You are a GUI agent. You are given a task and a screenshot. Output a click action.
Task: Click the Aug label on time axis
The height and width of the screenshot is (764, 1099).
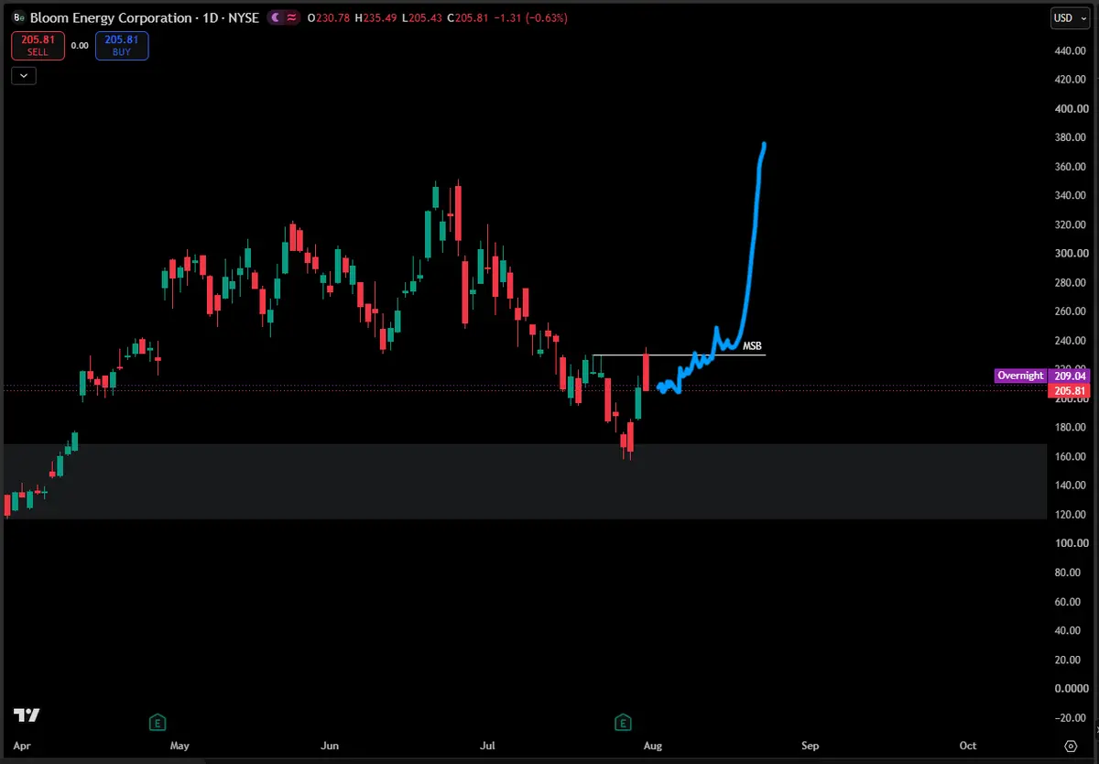(652, 746)
